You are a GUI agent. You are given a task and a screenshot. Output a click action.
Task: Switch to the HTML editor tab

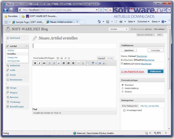(110, 58)
